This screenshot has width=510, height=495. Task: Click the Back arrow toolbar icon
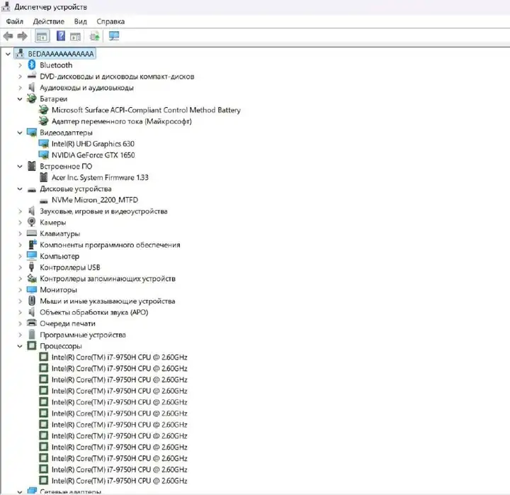click(x=8, y=36)
